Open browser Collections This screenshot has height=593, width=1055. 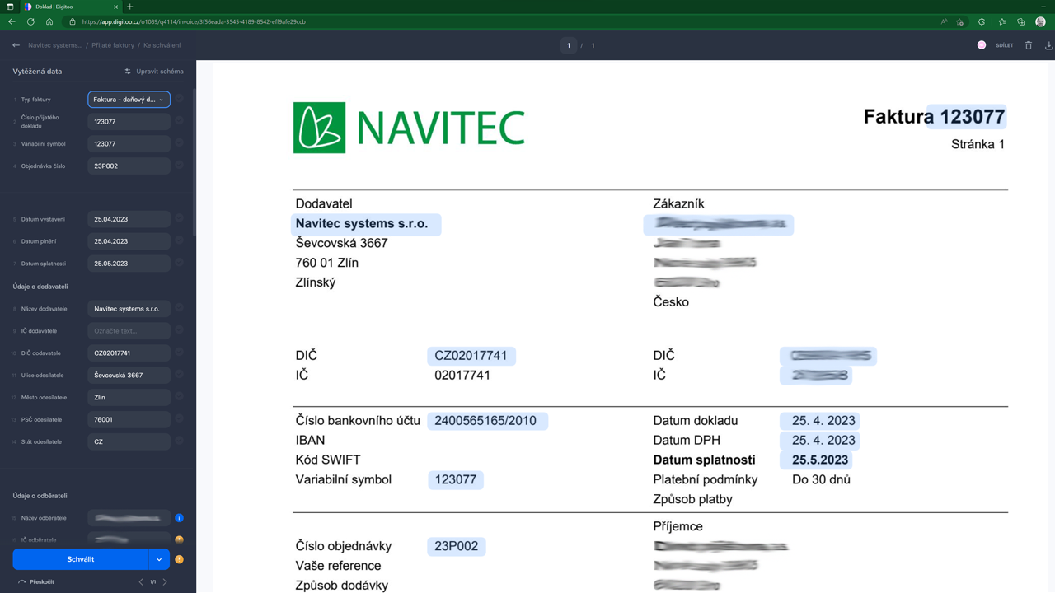click(1021, 21)
